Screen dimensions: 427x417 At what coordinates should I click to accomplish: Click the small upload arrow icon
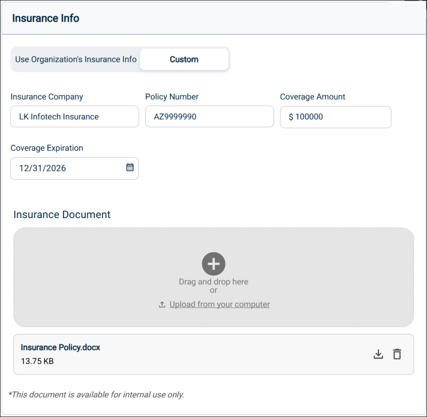pos(162,305)
